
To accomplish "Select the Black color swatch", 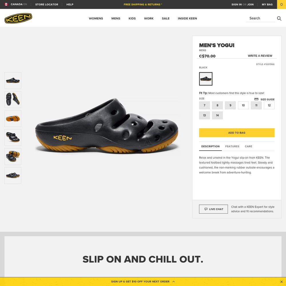I will coord(206,79).
